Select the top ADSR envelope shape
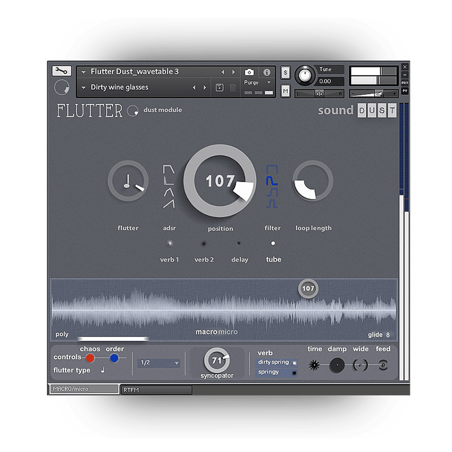Viewport: 452px width, 452px height. click(169, 170)
